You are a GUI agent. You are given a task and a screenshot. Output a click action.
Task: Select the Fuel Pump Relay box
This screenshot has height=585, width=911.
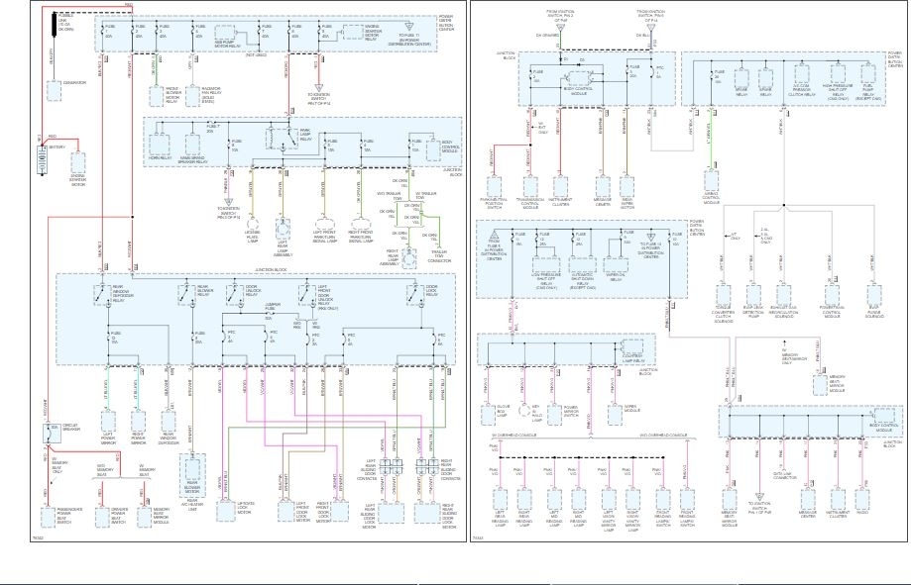pyautogui.click(x=868, y=74)
